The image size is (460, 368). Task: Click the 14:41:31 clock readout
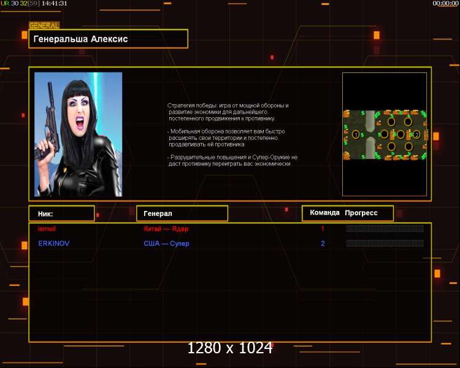point(54,4)
